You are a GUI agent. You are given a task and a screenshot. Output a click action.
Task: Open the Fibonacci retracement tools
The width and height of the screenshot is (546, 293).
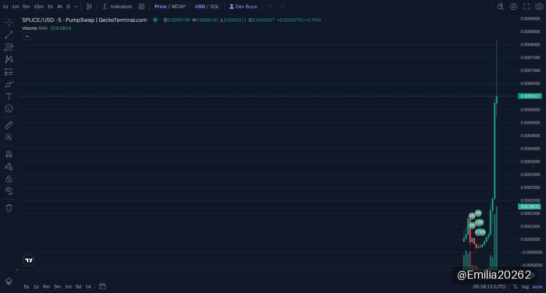click(x=9, y=47)
